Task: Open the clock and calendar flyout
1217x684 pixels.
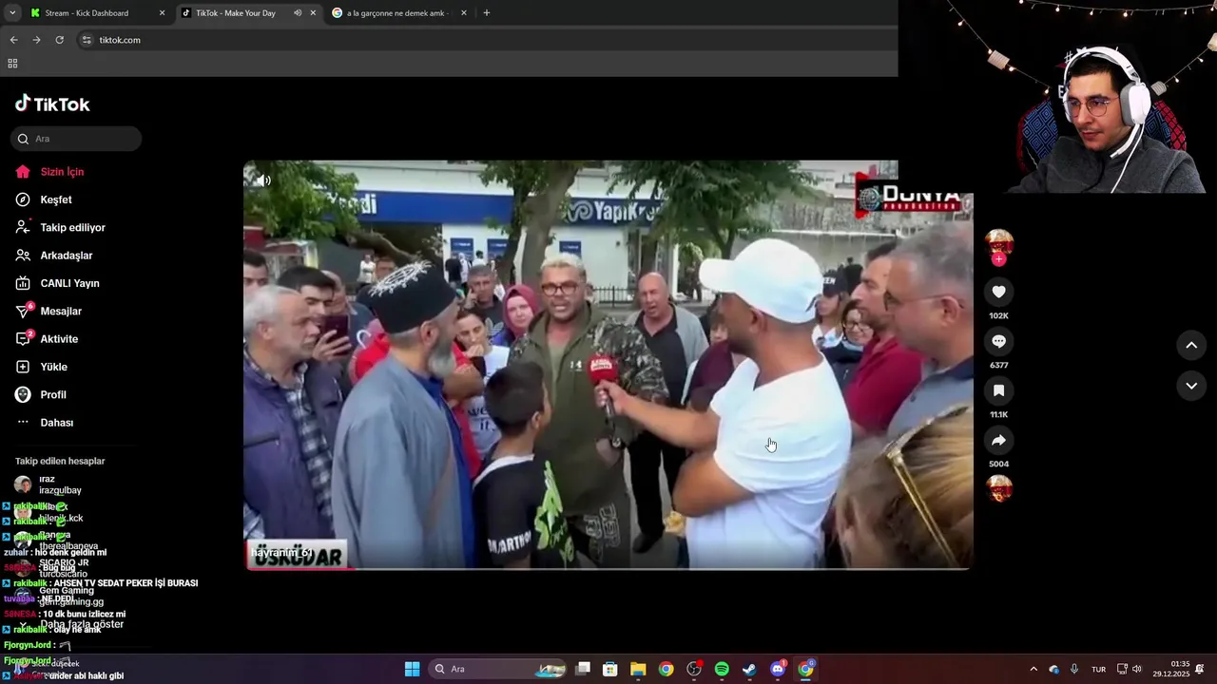Action: (1171, 669)
